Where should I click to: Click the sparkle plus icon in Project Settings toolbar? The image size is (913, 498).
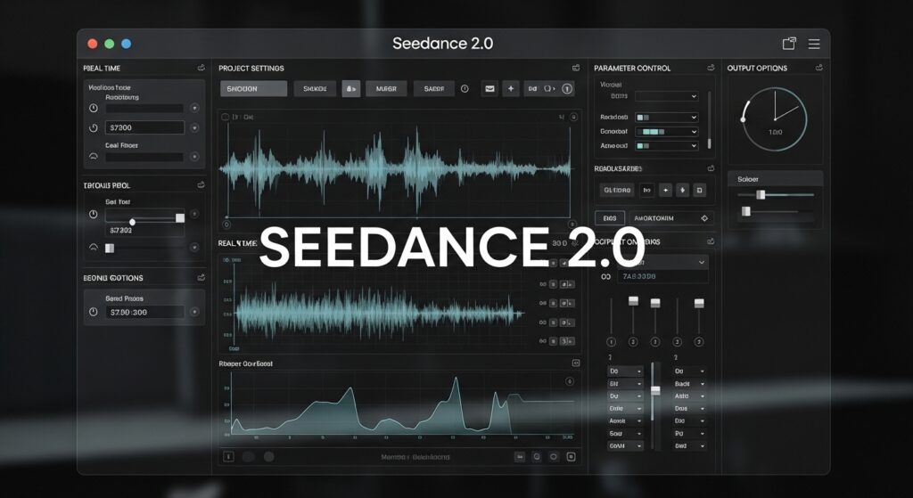click(511, 89)
